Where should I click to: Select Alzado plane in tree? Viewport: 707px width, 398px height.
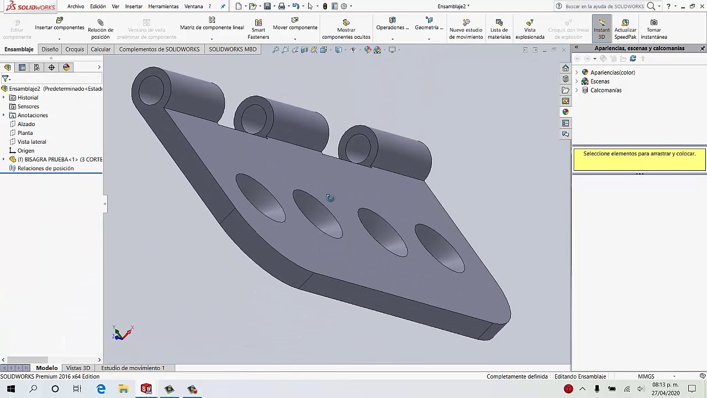pos(26,124)
